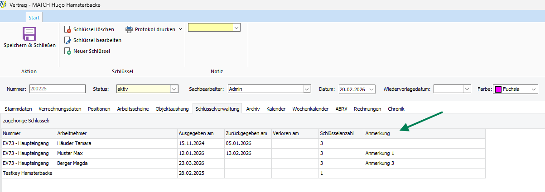Open the Status dropdown showing aktiv
This screenshot has width=545, height=192.
tap(147, 89)
